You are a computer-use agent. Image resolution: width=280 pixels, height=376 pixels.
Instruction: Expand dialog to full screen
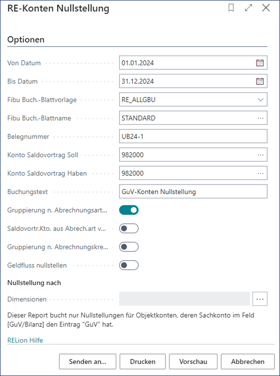tap(249, 8)
